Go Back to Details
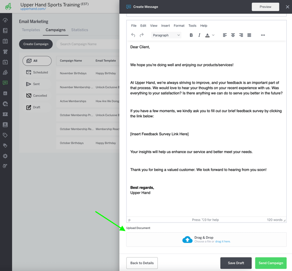This screenshot has height=271, width=292. 142,263
